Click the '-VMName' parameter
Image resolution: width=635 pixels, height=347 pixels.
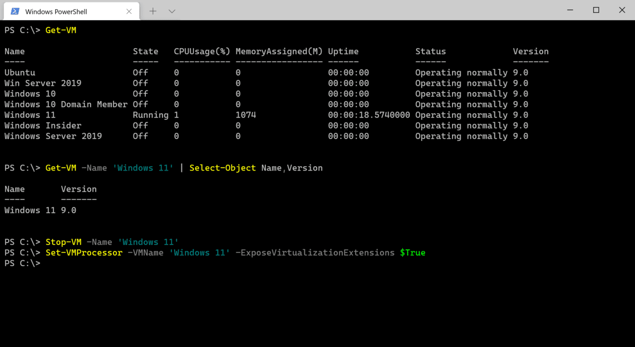145,253
